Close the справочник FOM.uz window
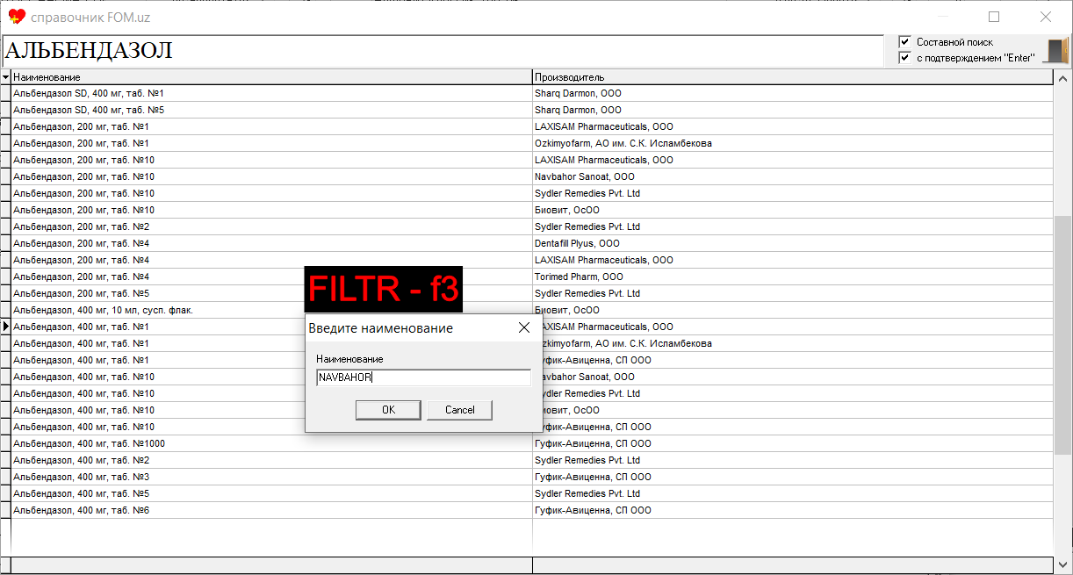The height and width of the screenshot is (575, 1073). (x=1046, y=17)
